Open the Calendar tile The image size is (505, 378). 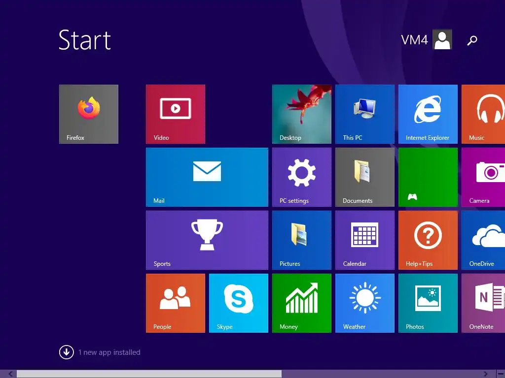tap(365, 240)
